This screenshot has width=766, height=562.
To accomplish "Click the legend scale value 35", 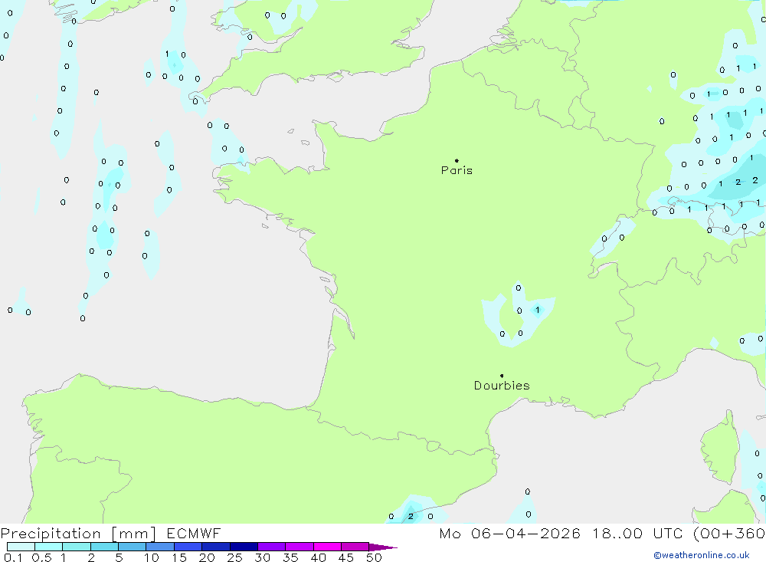I will pos(290,557).
